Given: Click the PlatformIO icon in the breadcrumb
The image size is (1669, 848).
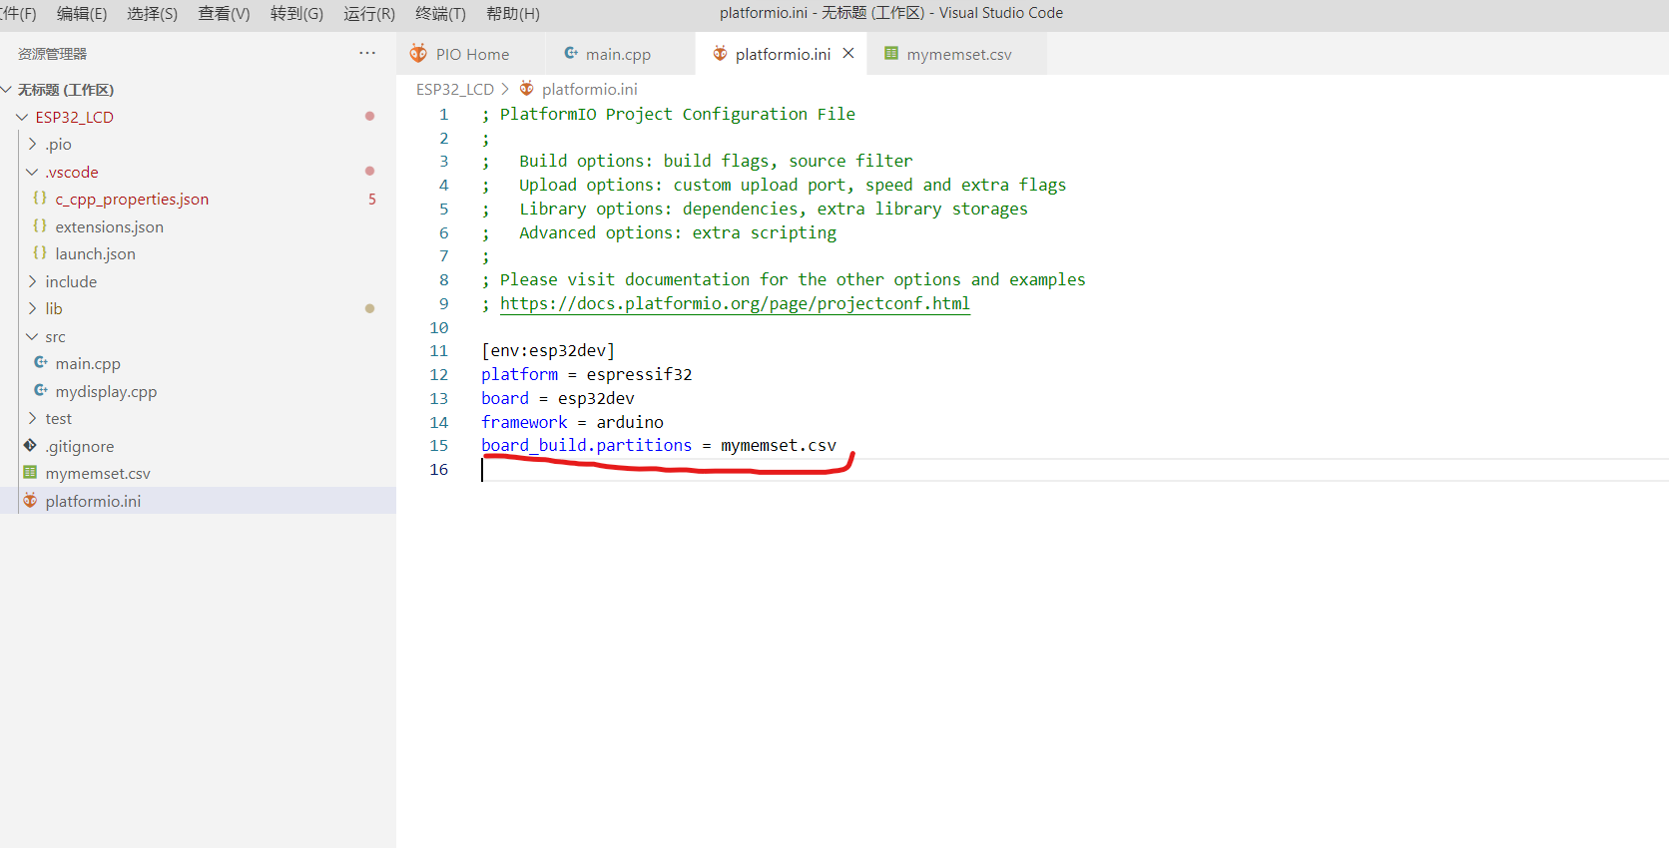Looking at the screenshot, I should [x=526, y=89].
